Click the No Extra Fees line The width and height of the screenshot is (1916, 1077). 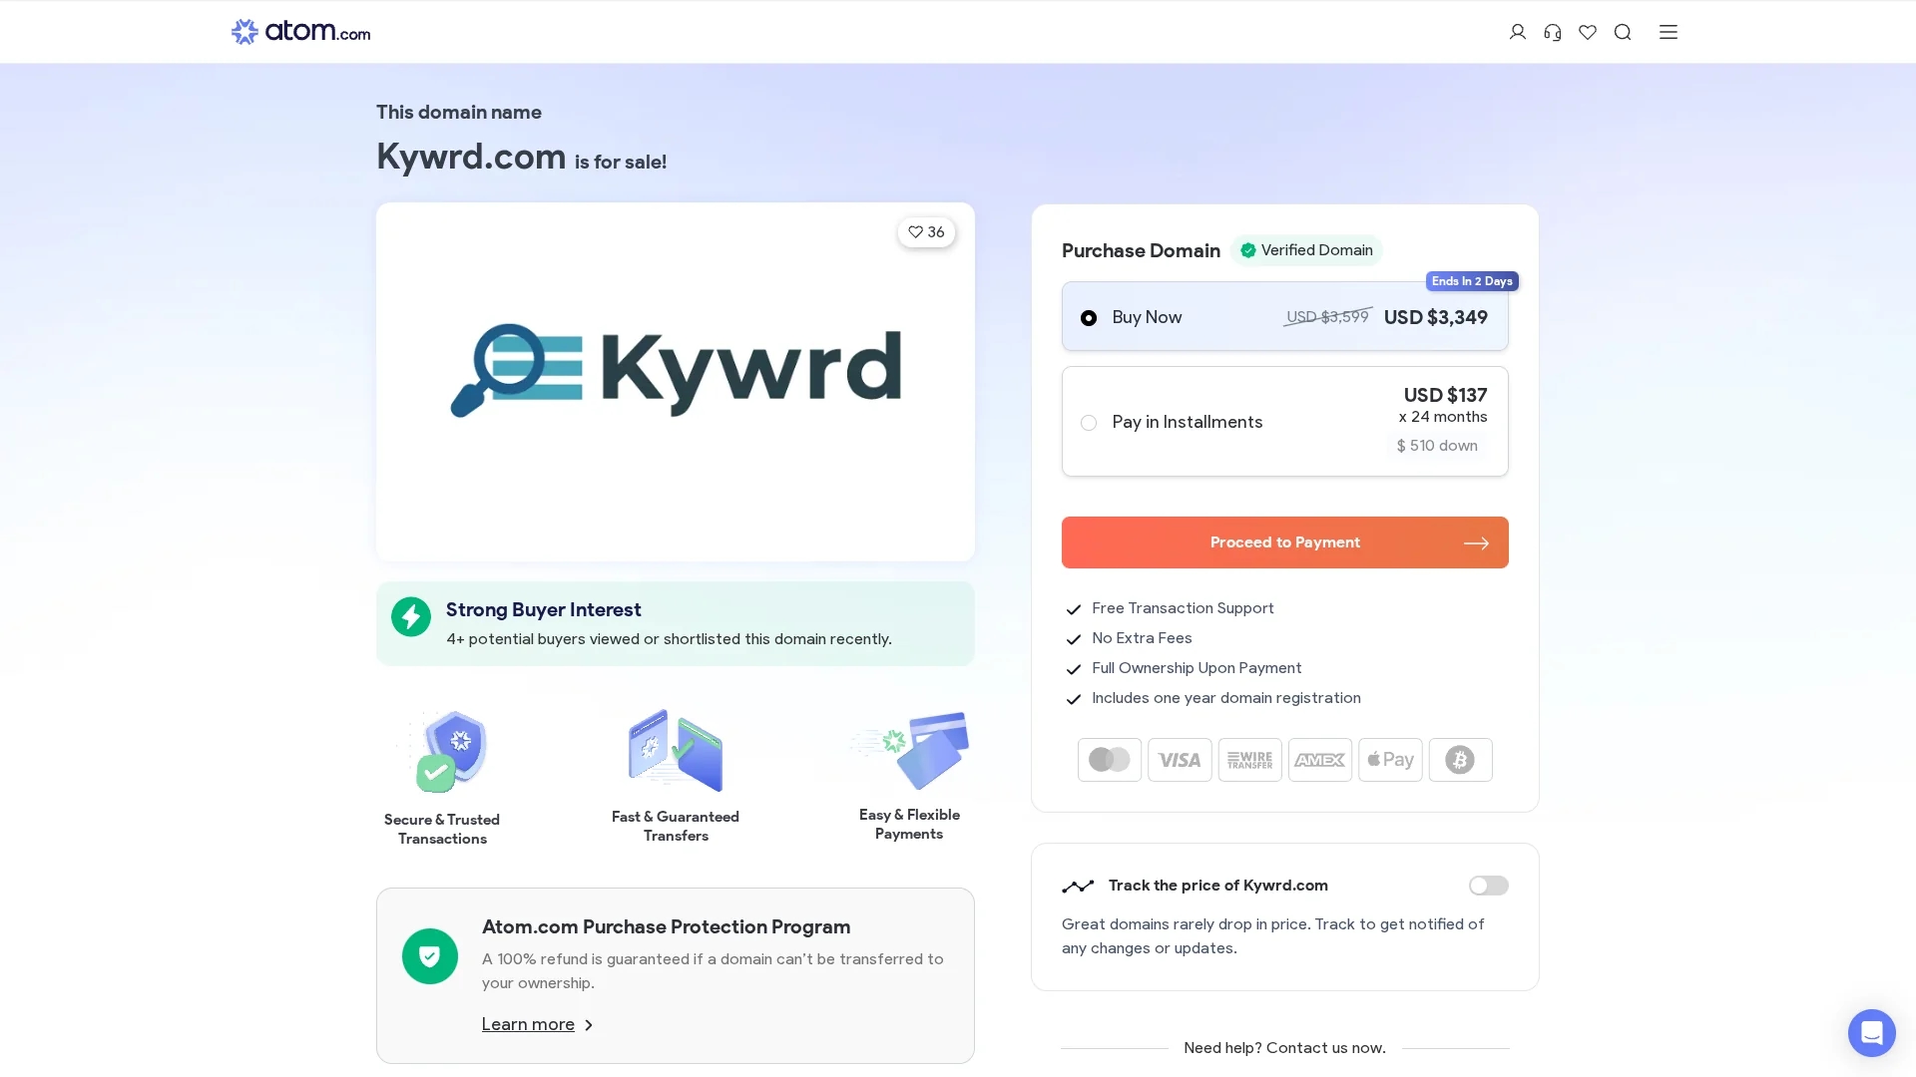[x=1142, y=638]
